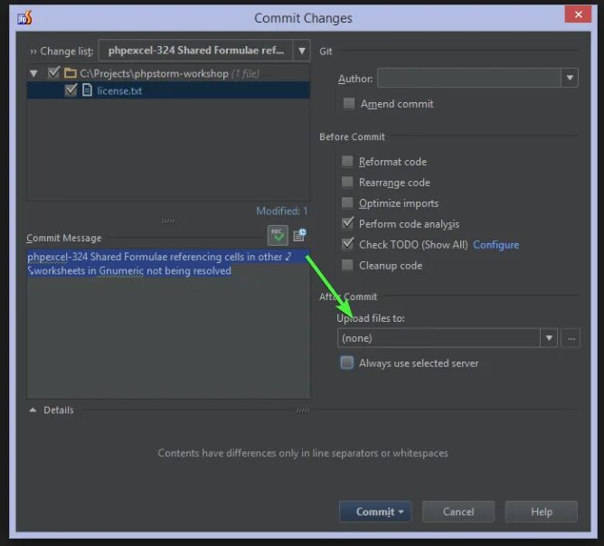Open the Upload files to dropdown
The height and width of the screenshot is (546, 604).
click(549, 338)
